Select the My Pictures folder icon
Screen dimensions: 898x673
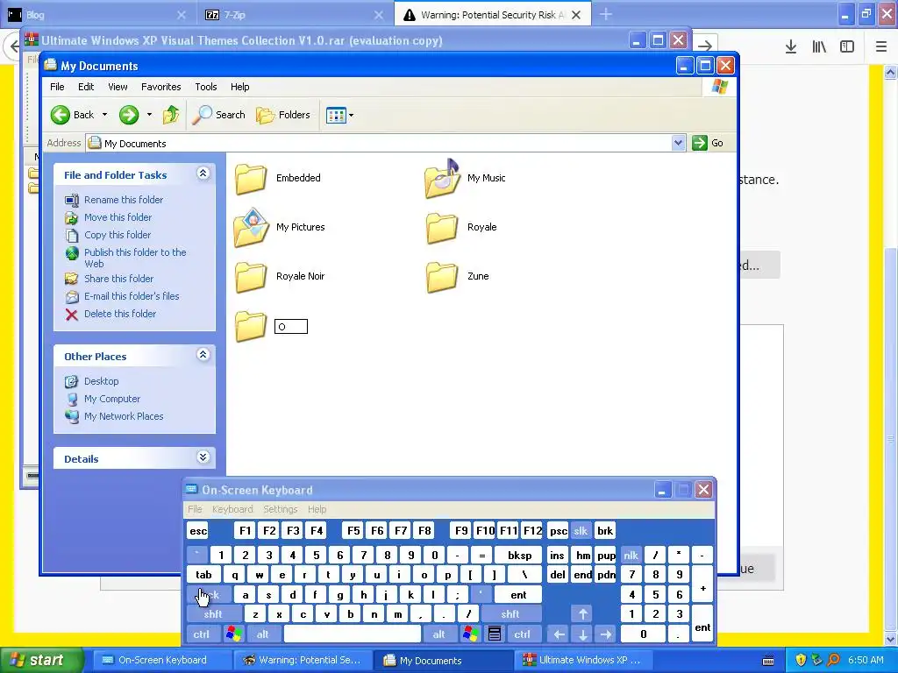tap(251, 228)
